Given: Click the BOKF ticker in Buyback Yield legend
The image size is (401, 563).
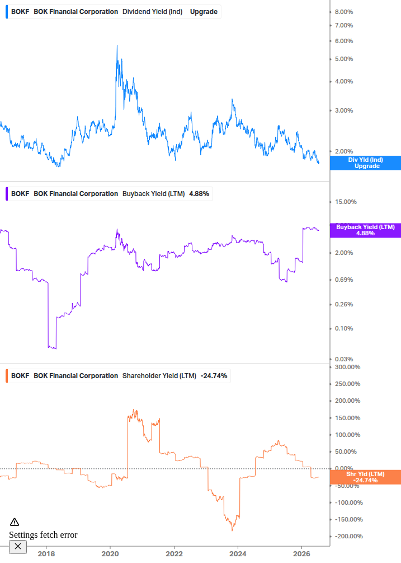Looking at the screenshot, I should coord(20,193).
